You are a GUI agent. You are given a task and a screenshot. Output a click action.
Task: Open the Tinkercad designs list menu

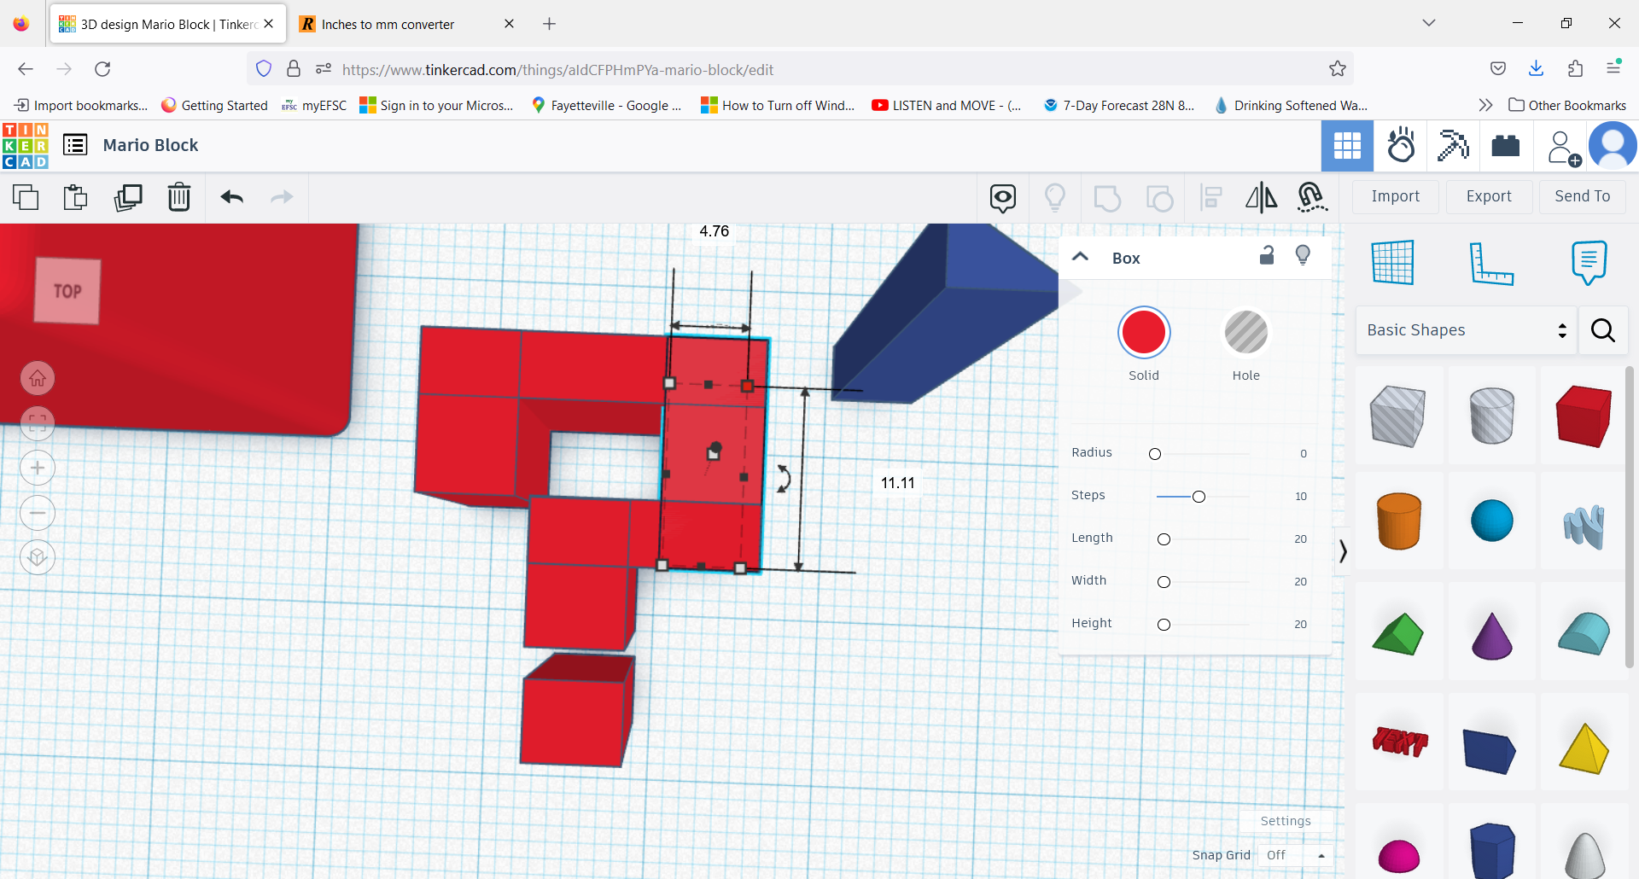tap(75, 145)
